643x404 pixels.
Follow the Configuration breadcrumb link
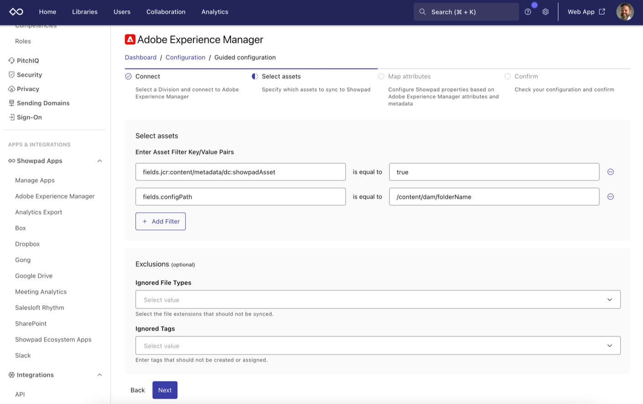[x=185, y=57]
